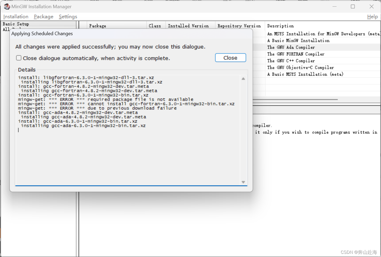Click the Details log scroll down arrow
The width and height of the screenshot is (381, 257).
click(x=243, y=182)
